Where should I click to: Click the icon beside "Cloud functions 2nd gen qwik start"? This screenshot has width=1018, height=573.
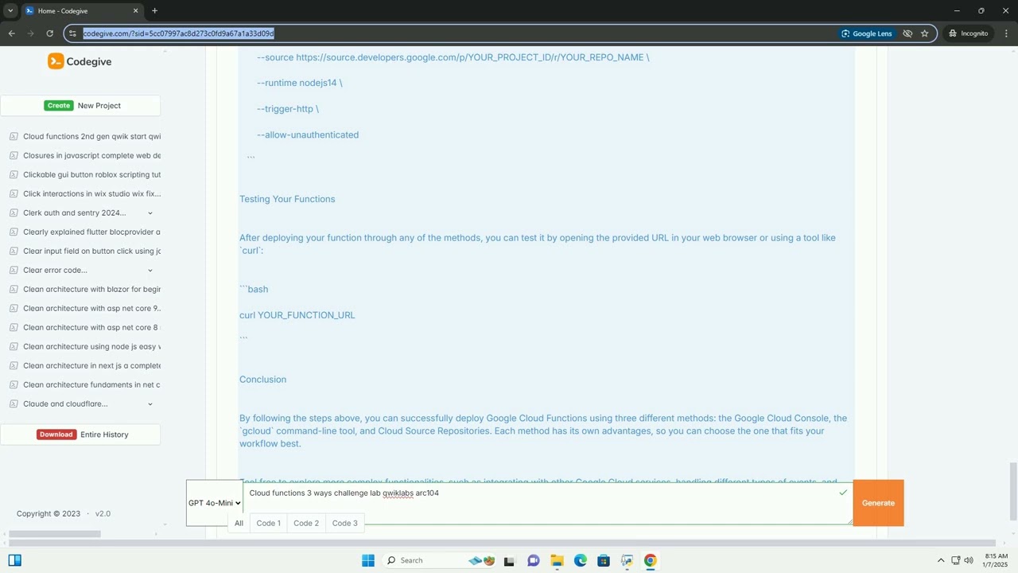(x=14, y=136)
